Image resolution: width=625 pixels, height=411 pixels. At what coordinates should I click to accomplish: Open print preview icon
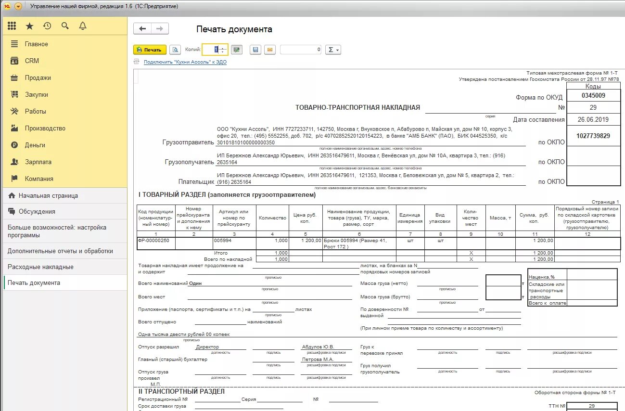(175, 50)
